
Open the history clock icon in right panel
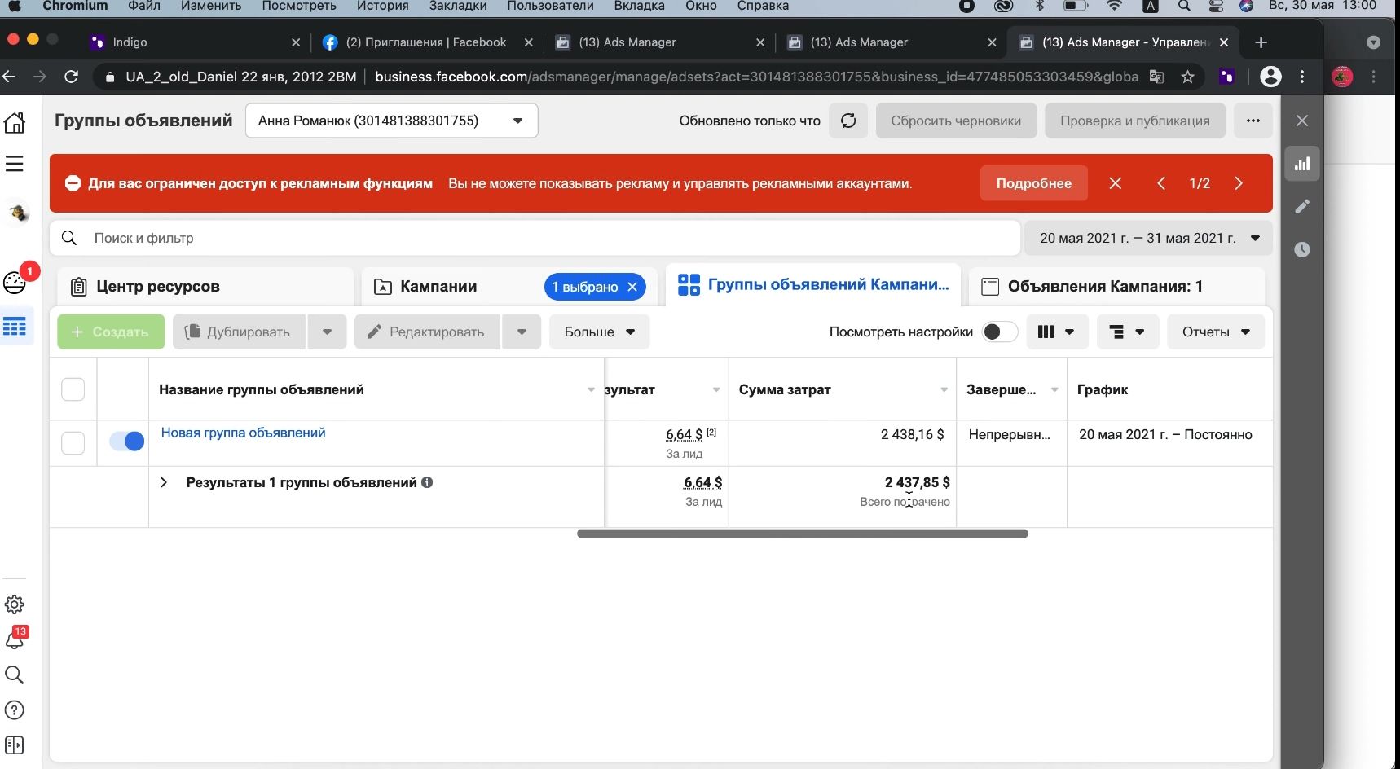tap(1302, 249)
